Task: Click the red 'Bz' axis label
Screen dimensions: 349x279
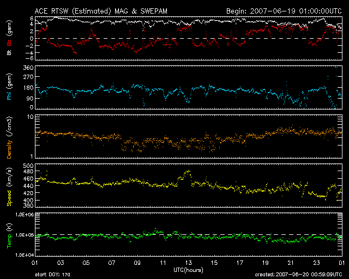Action: (9, 43)
